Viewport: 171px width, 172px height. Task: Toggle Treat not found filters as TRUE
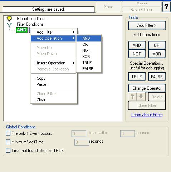[8, 151]
